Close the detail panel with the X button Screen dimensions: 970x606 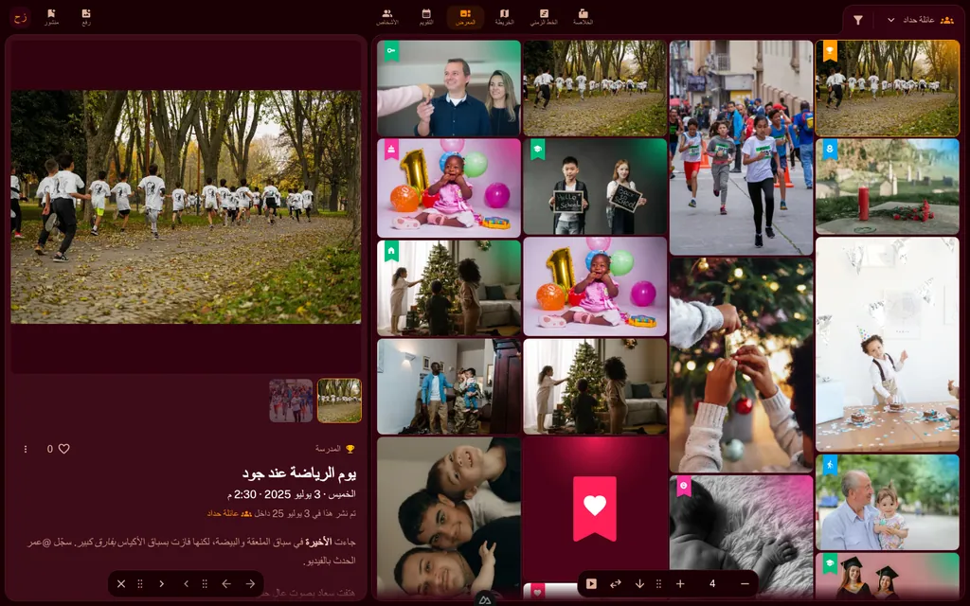[x=121, y=583]
